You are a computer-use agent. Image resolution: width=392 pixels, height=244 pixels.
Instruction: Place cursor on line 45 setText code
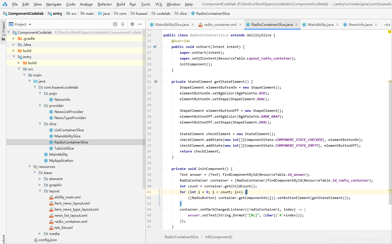[x=246, y=215]
